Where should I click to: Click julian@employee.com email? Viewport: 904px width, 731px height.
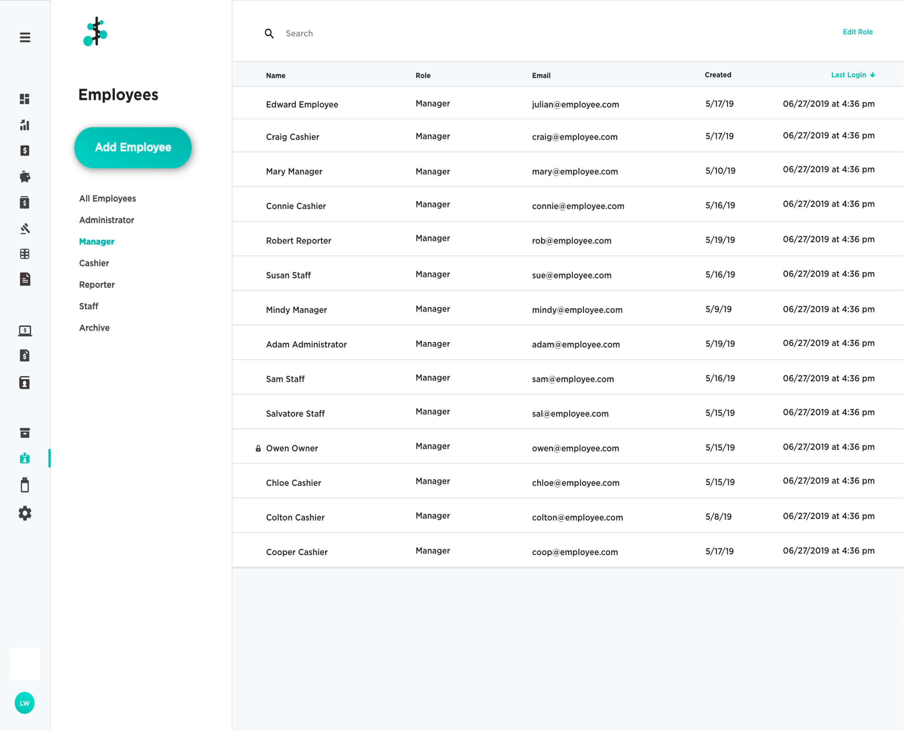[575, 105]
